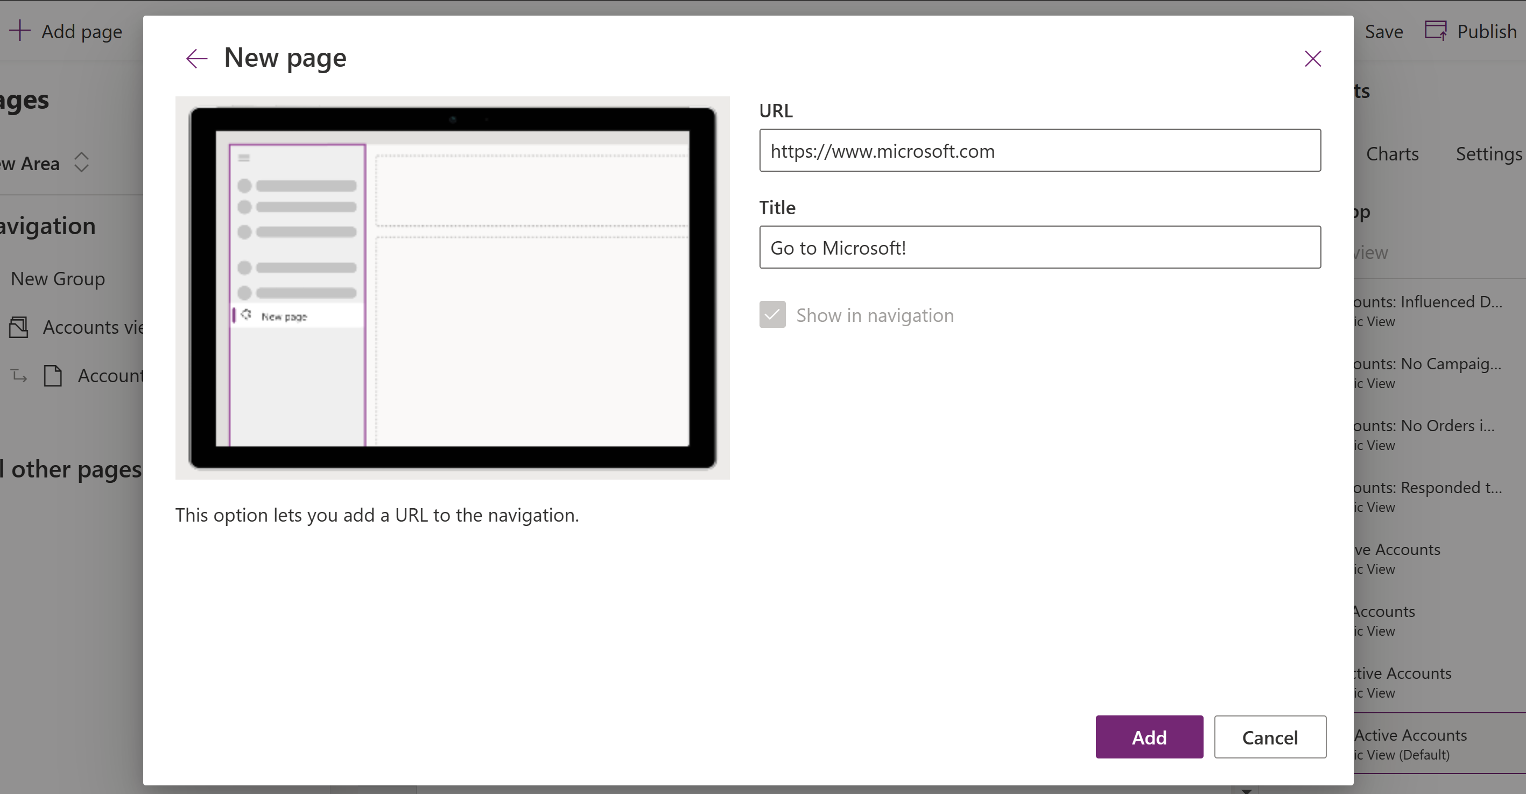Check the greyed navigation visibility toggle
The image size is (1526, 794).
[771, 315]
